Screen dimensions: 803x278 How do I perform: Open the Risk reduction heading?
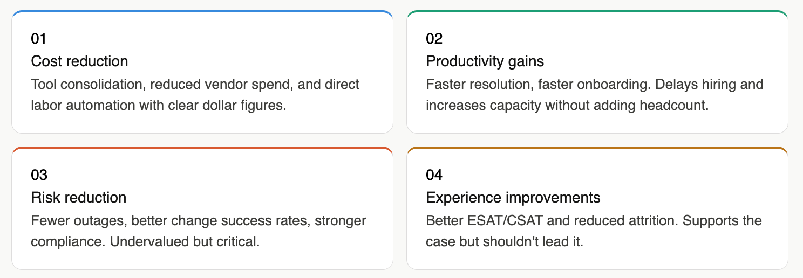(78, 198)
